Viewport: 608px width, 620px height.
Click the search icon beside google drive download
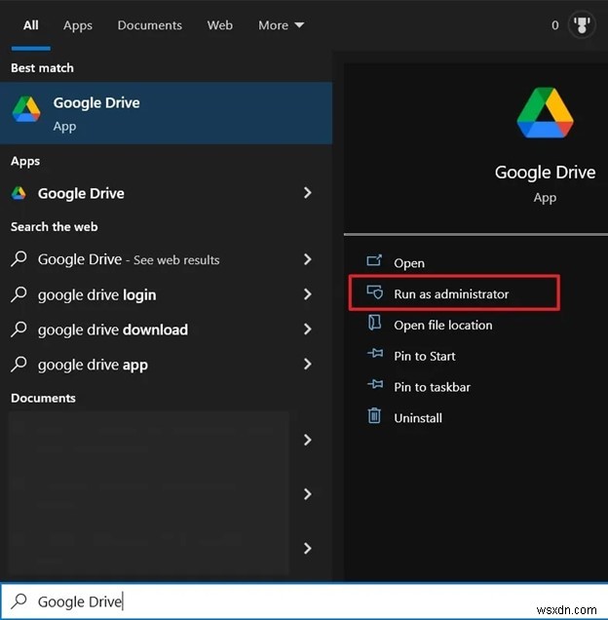click(x=19, y=329)
